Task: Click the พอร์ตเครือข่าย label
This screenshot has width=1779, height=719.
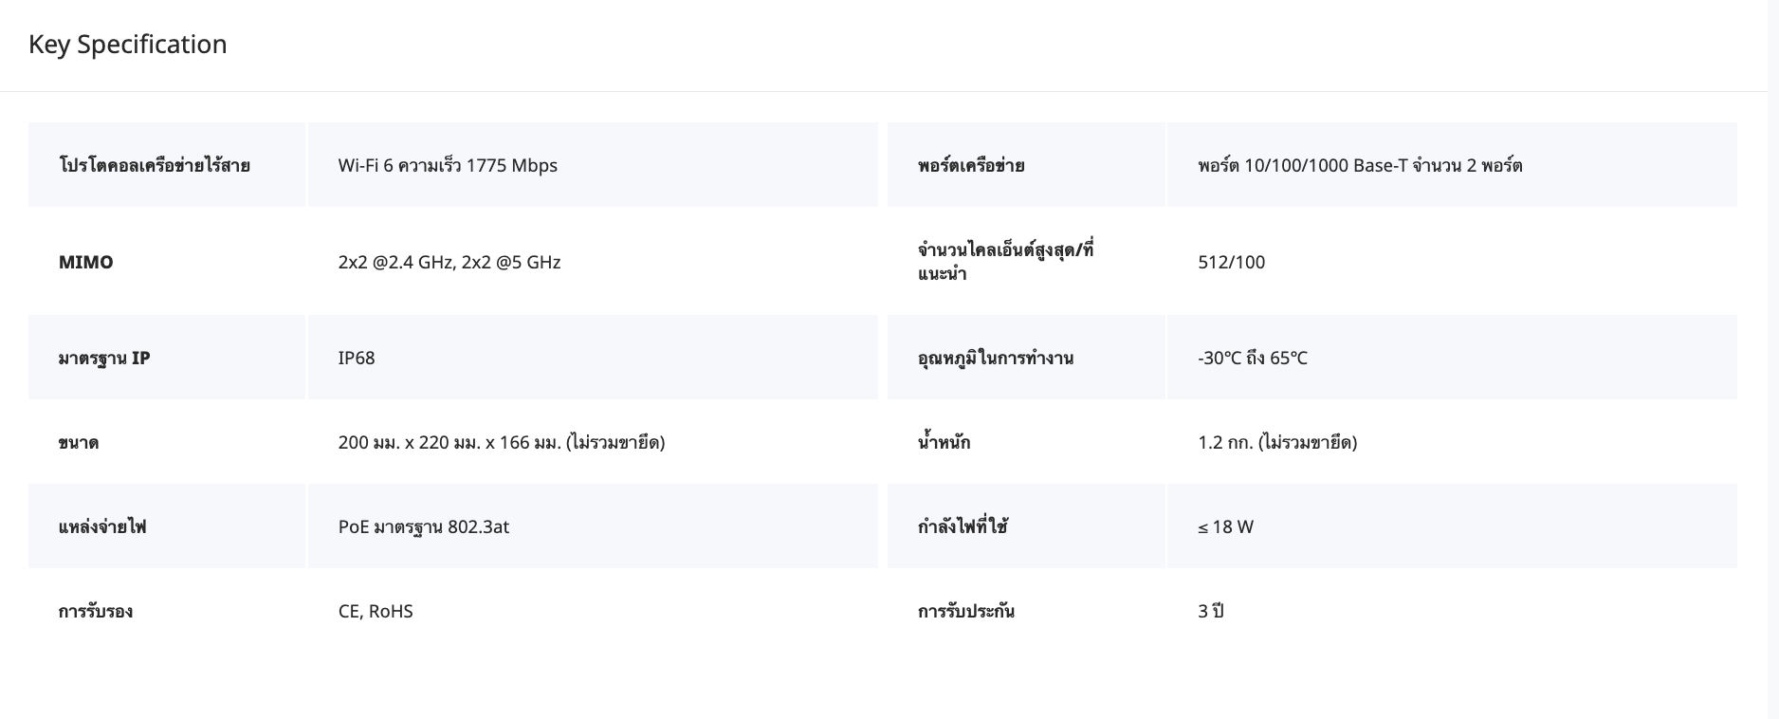Action: (970, 165)
